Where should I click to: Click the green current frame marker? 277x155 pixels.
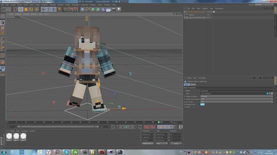158,122
